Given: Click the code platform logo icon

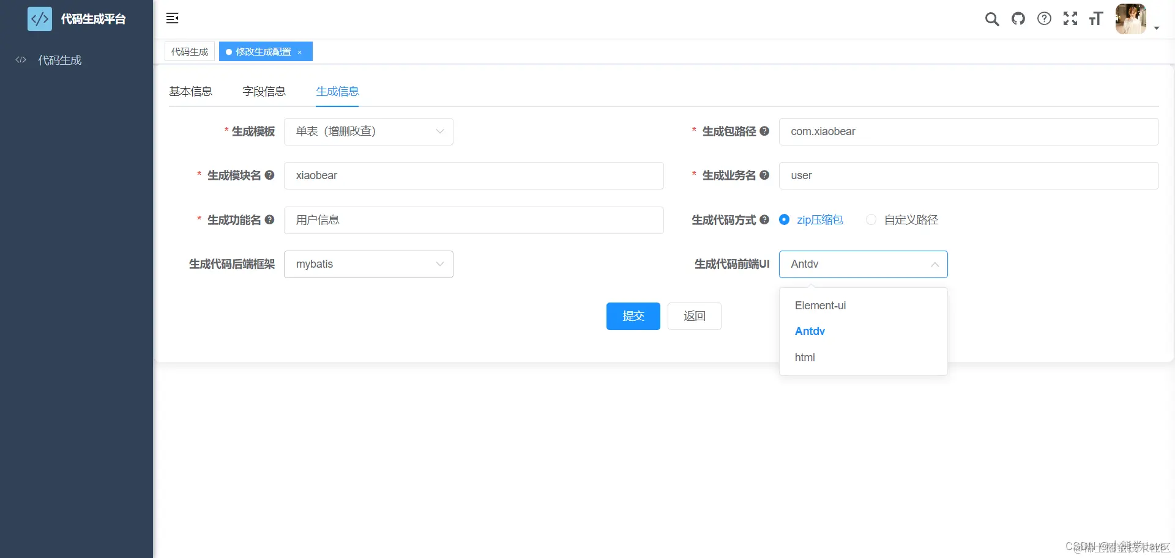Looking at the screenshot, I should [x=40, y=19].
